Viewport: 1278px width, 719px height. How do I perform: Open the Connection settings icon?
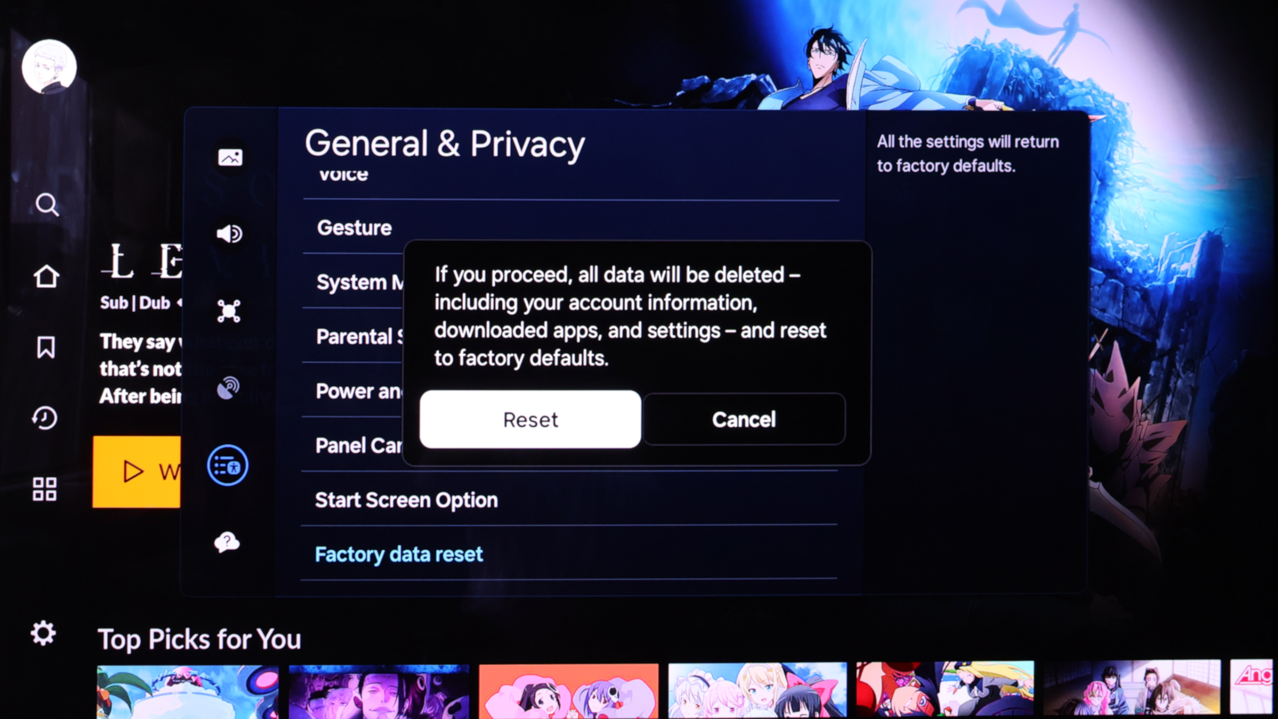coord(229,311)
